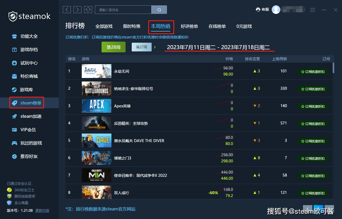
Task: Switch to the 全部游戏 tab
Action: click(104, 26)
